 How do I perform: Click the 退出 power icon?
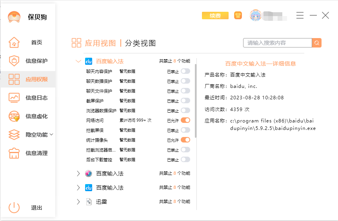(14, 207)
